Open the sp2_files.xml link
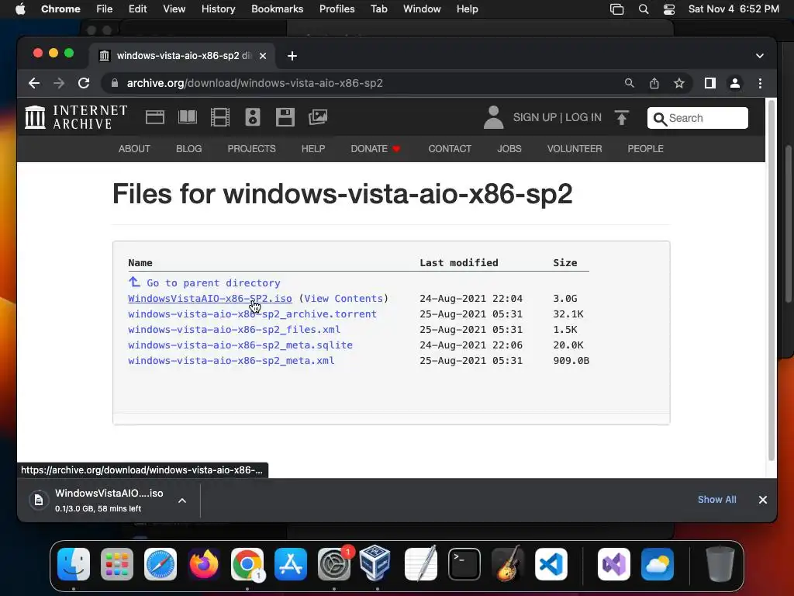This screenshot has height=596, width=794. (234, 330)
